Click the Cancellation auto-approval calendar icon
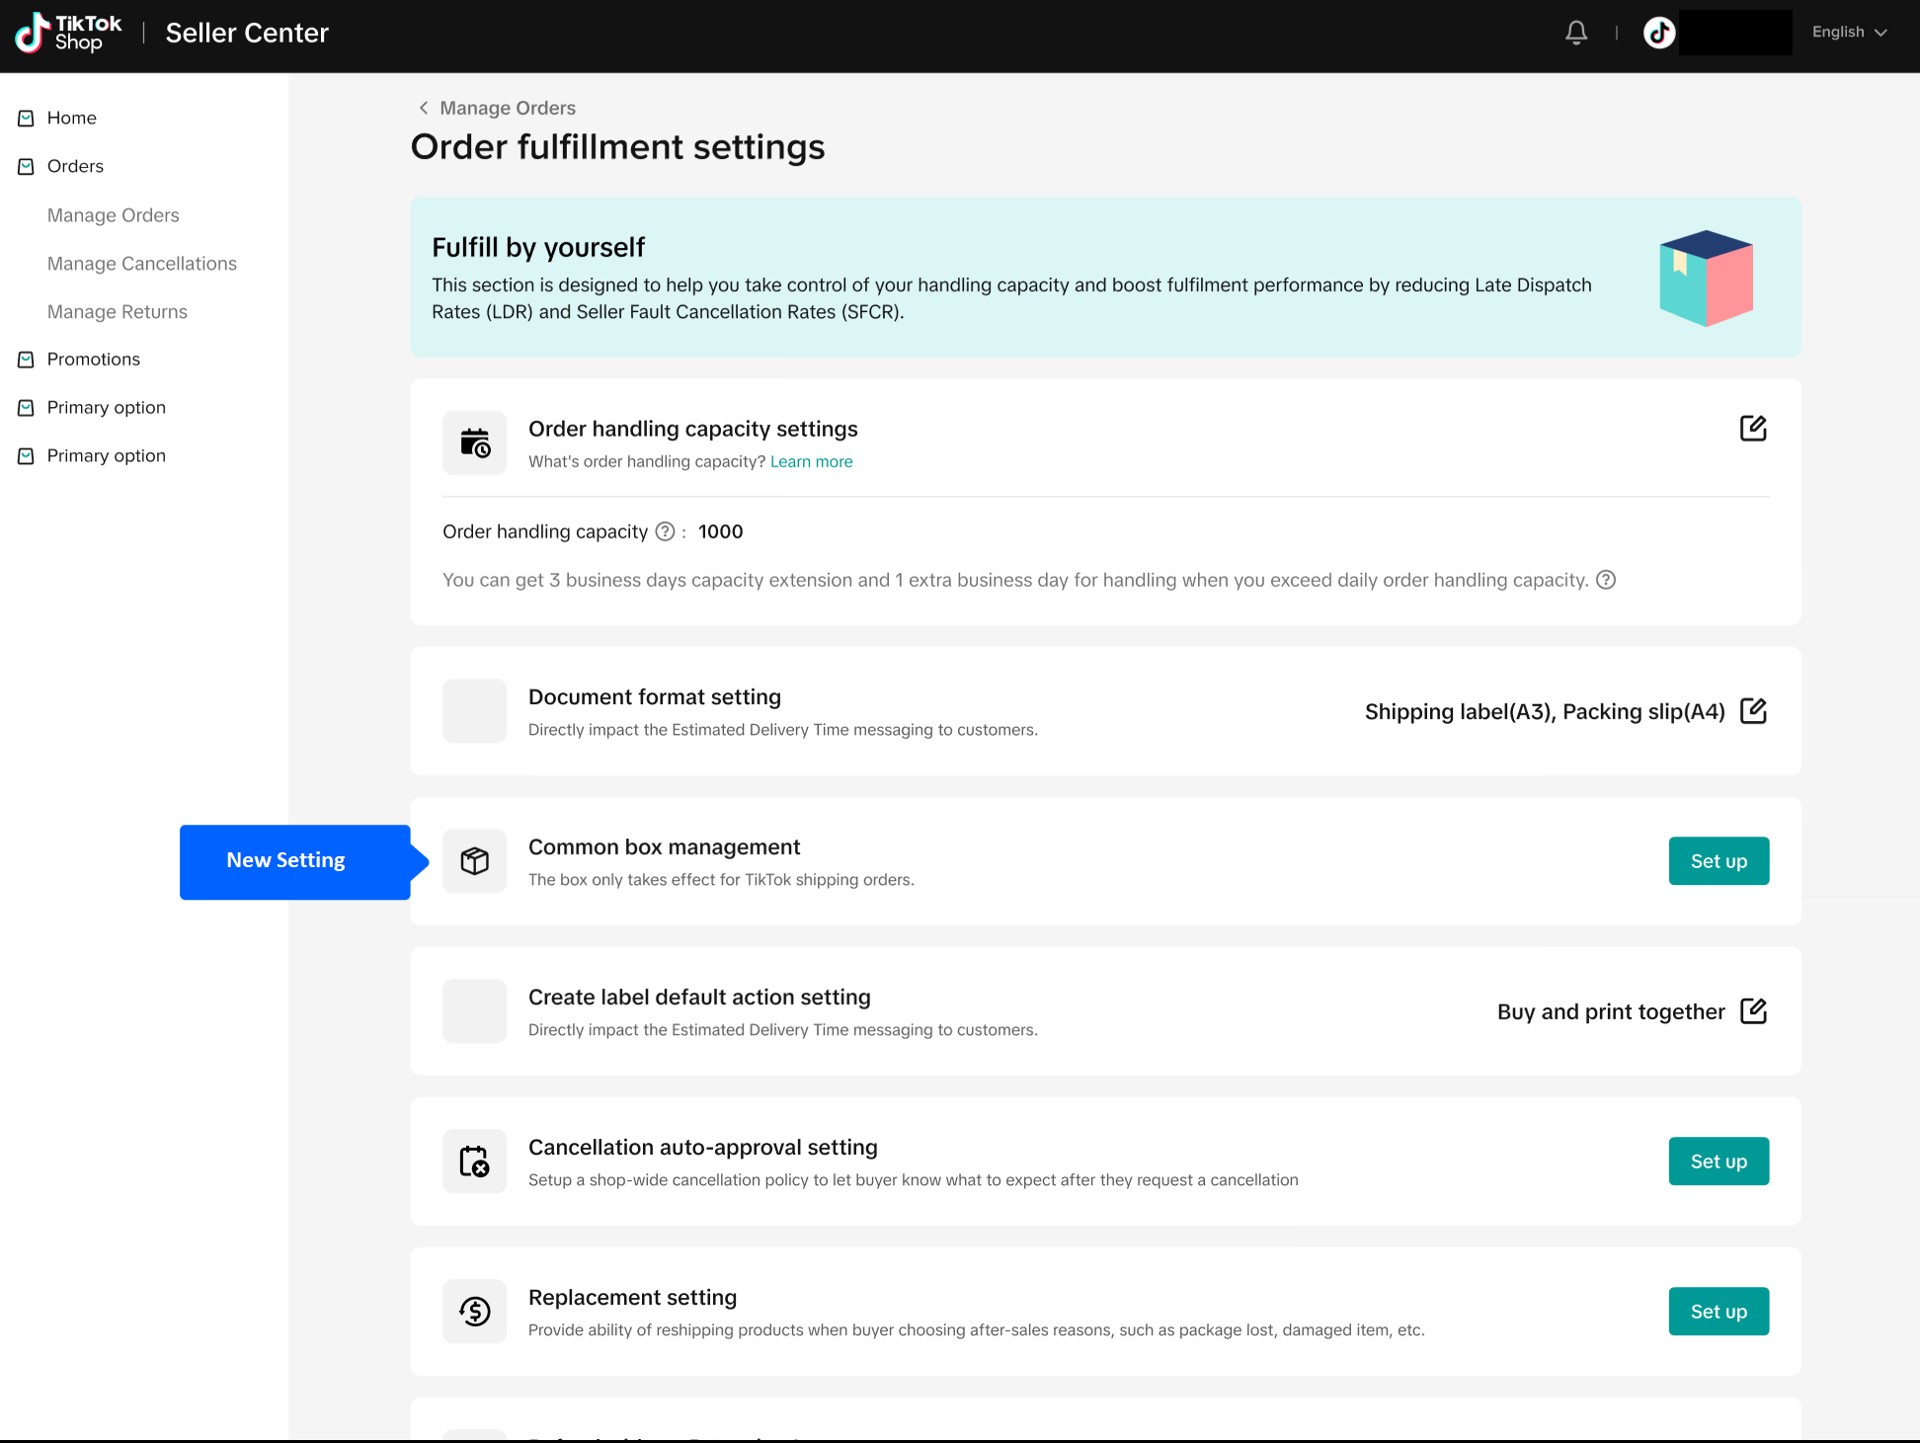The image size is (1920, 1443). click(475, 1162)
